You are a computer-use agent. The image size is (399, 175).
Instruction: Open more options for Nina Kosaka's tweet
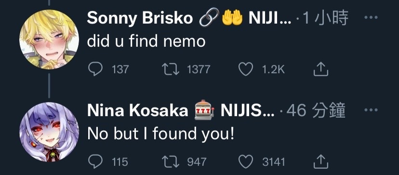[371, 110]
